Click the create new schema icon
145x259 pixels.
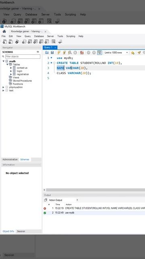[24, 42]
